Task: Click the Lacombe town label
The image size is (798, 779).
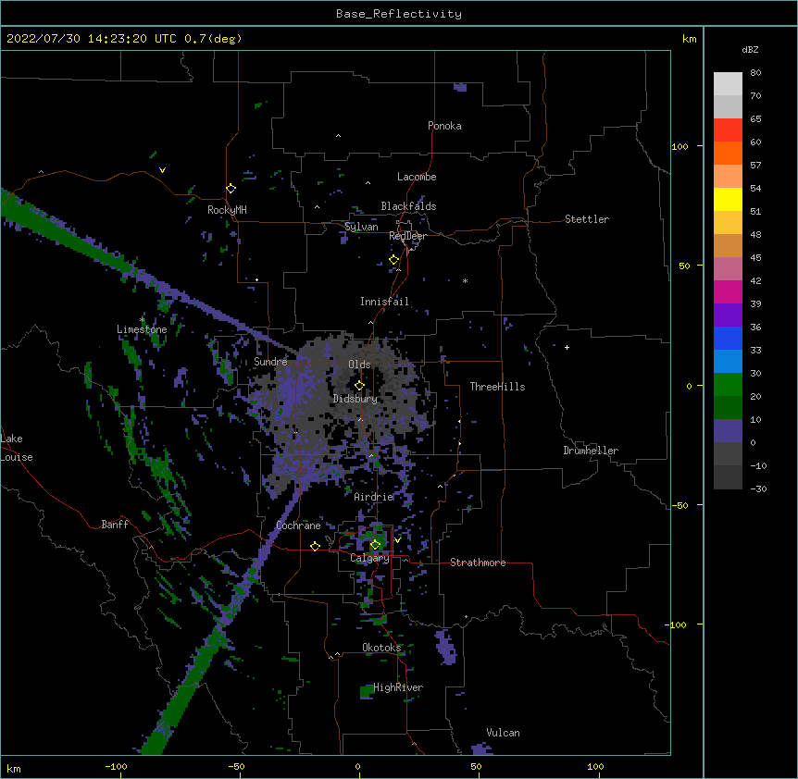Action: tap(417, 177)
